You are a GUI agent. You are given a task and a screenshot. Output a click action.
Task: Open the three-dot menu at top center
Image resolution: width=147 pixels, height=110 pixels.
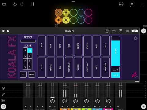[73, 2]
